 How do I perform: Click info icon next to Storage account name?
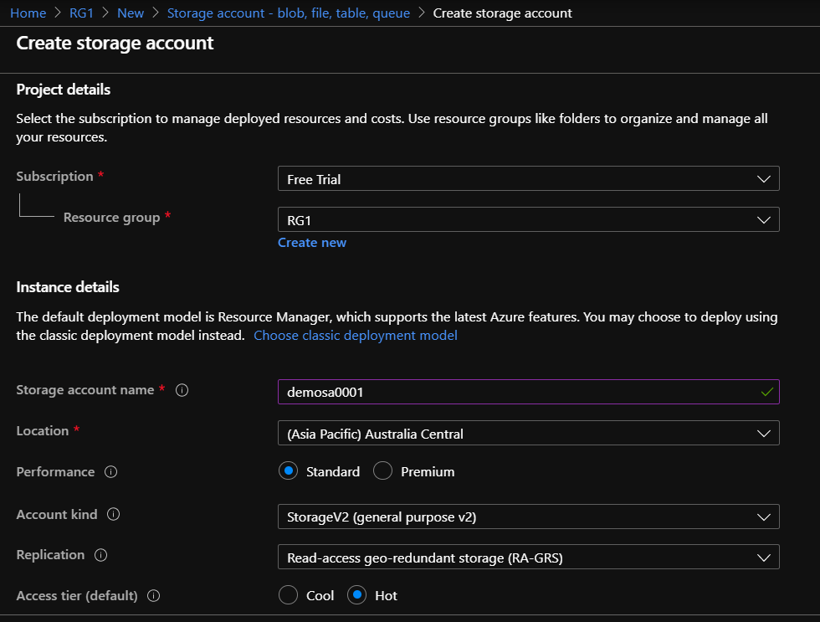point(182,390)
